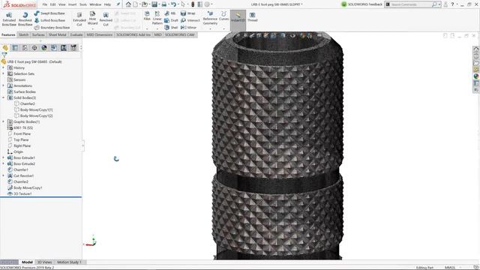Open the Linear Pattern dropdown arrow

[x=157, y=28]
